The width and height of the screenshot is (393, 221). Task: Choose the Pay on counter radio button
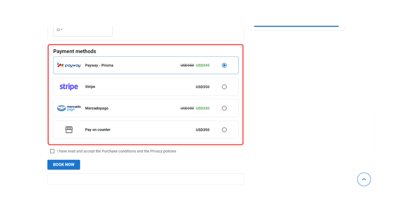coord(224,130)
